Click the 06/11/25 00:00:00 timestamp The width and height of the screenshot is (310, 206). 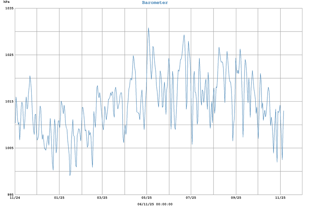155,204
